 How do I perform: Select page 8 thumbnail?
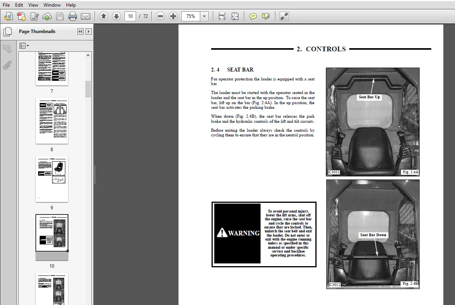52,121
